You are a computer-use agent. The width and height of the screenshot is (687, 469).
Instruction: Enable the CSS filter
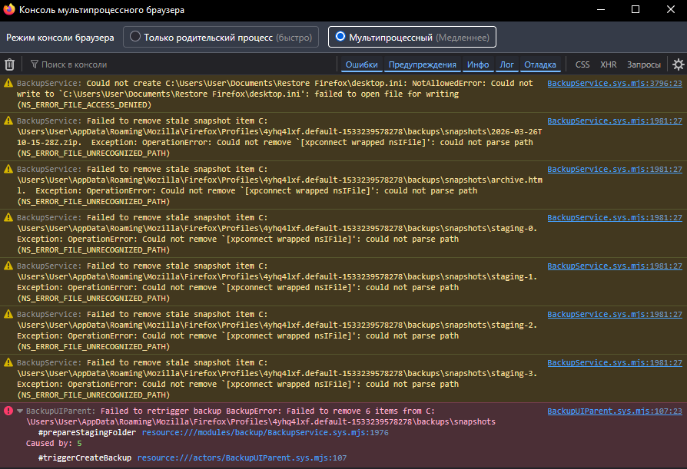[x=582, y=64]
